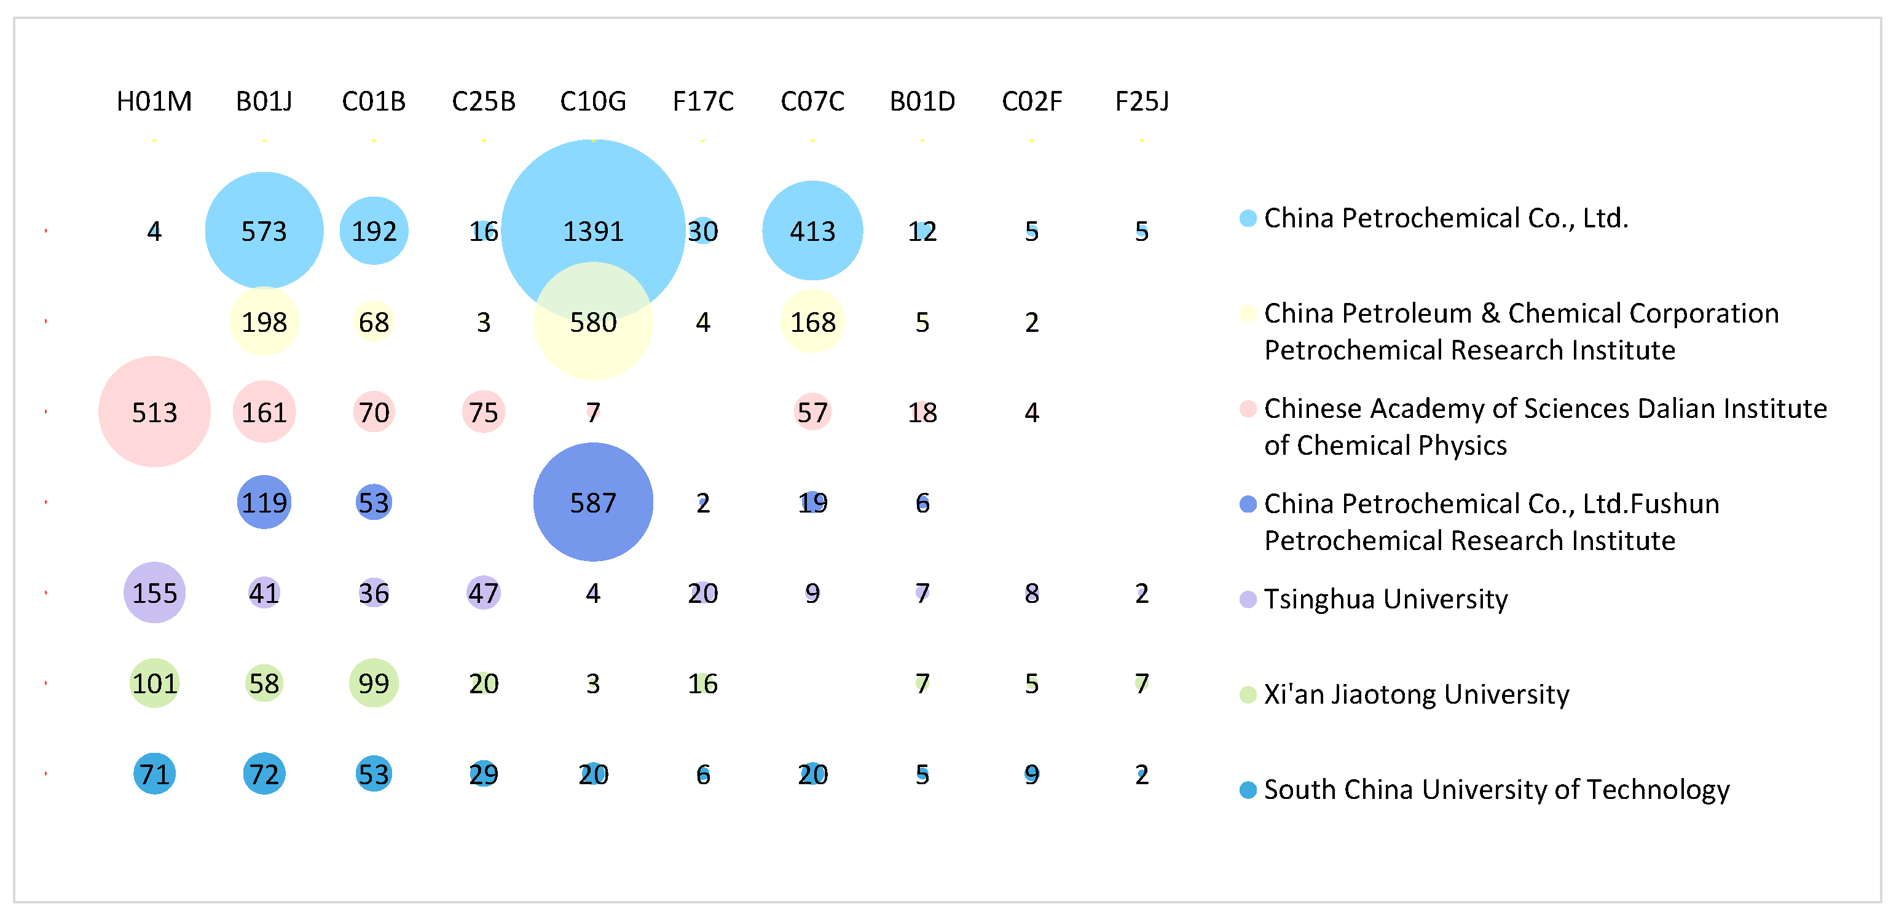1899x920 pixels.
Task: Click the Xi'an Jiaotong University legend dot
Action: (x=1248, y=694)
